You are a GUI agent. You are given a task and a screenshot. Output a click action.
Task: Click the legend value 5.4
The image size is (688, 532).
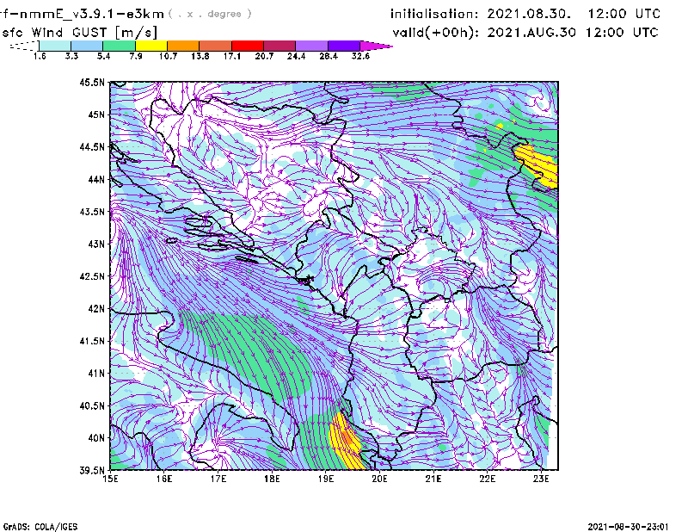click(x=103, y=56)
